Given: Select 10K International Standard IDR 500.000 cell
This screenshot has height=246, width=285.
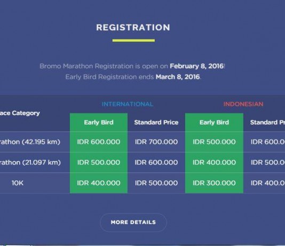Looking at the screenshot, I should click(x=156, y=183).
